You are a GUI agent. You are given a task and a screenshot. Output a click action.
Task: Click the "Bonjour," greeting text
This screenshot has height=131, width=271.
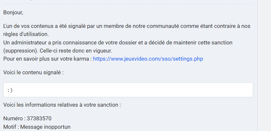[13, 13]
